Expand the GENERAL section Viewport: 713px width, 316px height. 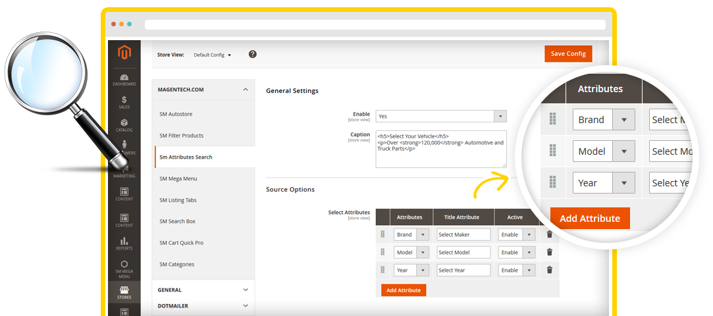203,290
